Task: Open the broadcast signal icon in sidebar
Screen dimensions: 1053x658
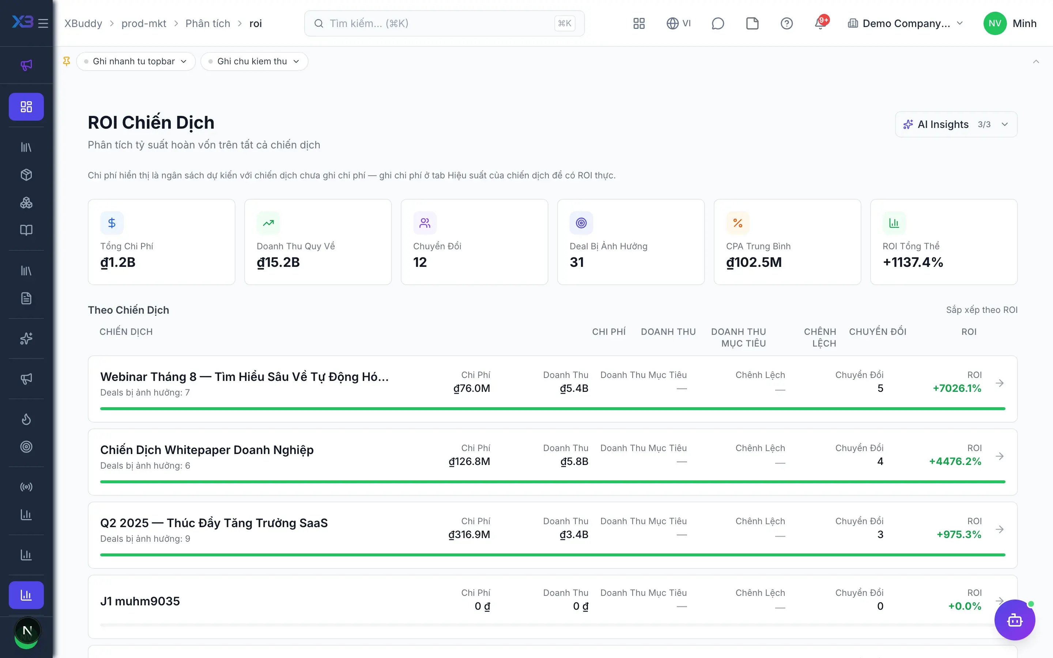Action: tap(26, 487)
